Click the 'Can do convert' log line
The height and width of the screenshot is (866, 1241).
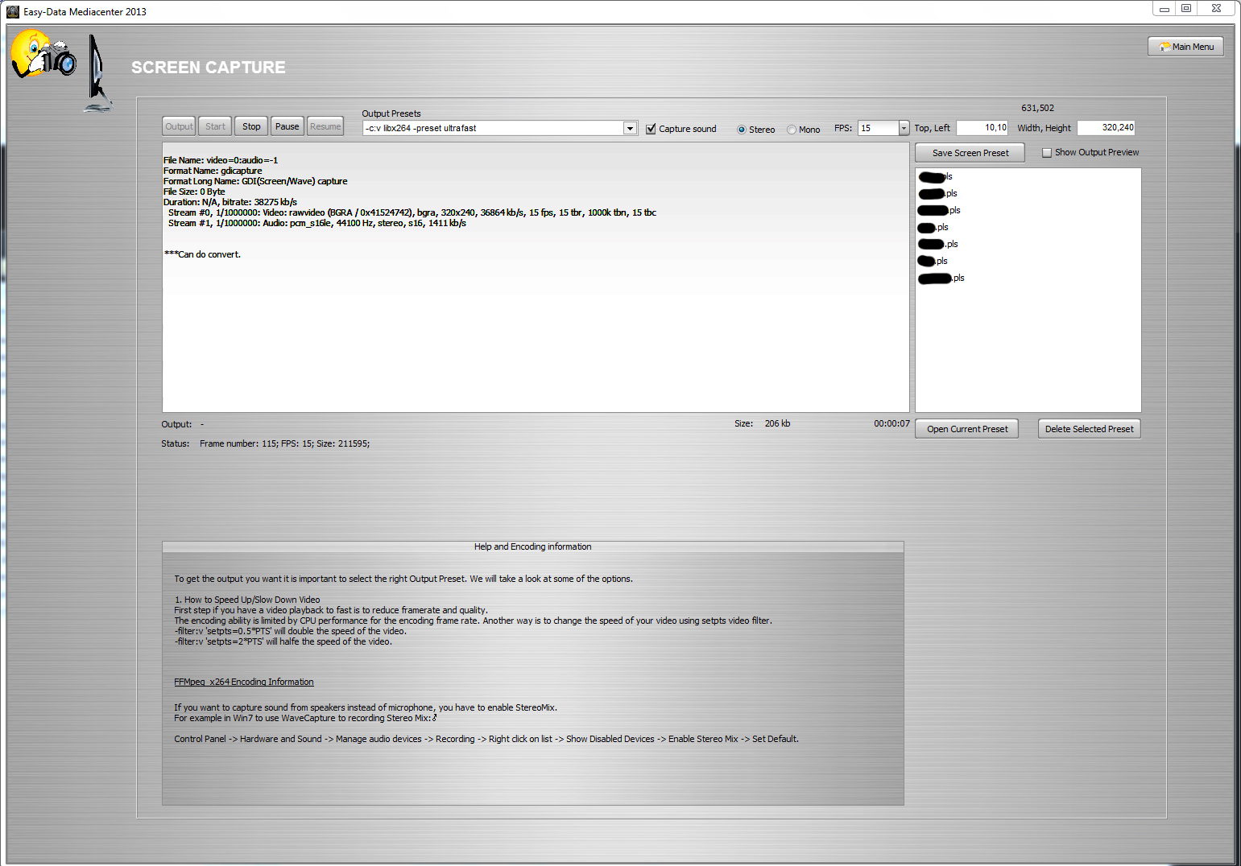[x=202, y=254]
